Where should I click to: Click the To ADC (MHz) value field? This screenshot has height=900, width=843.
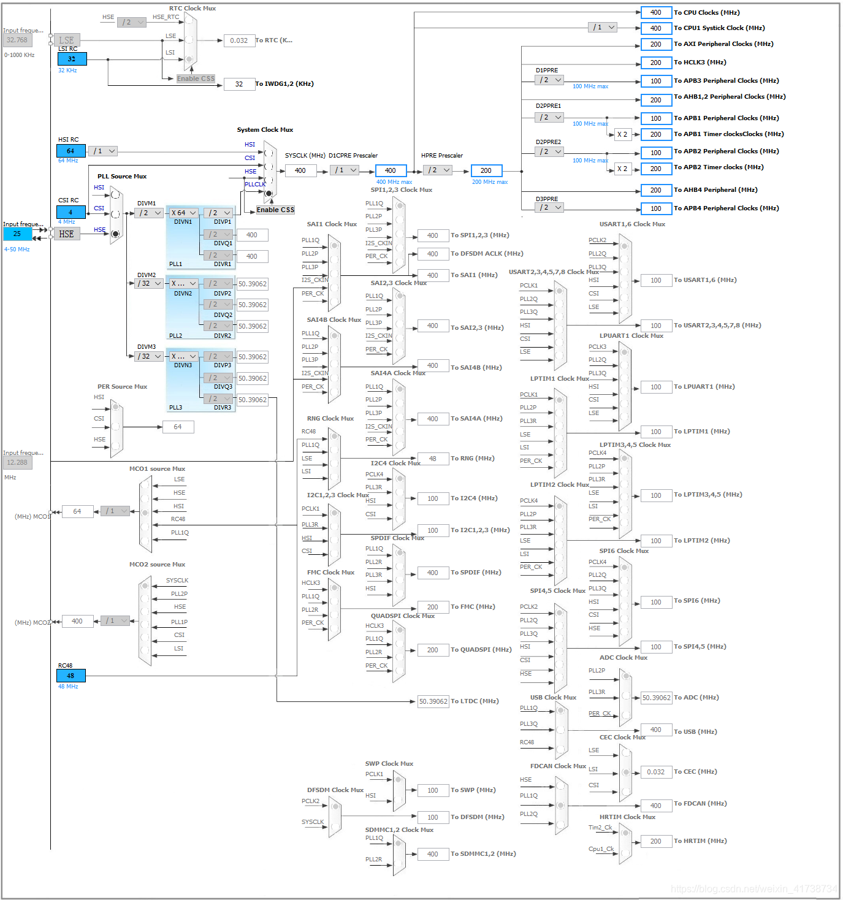click(656, 698)
